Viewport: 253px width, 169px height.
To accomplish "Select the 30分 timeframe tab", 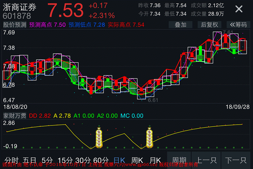I will click(83, 160).
